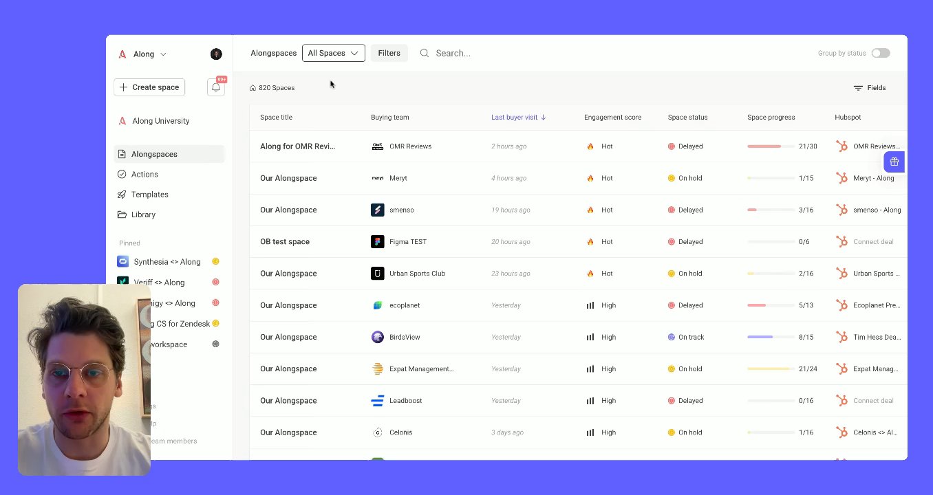Screen dimensions: 933x495
Task: Open pinned Veriff <> Along space
Action: tap(159, 283)
